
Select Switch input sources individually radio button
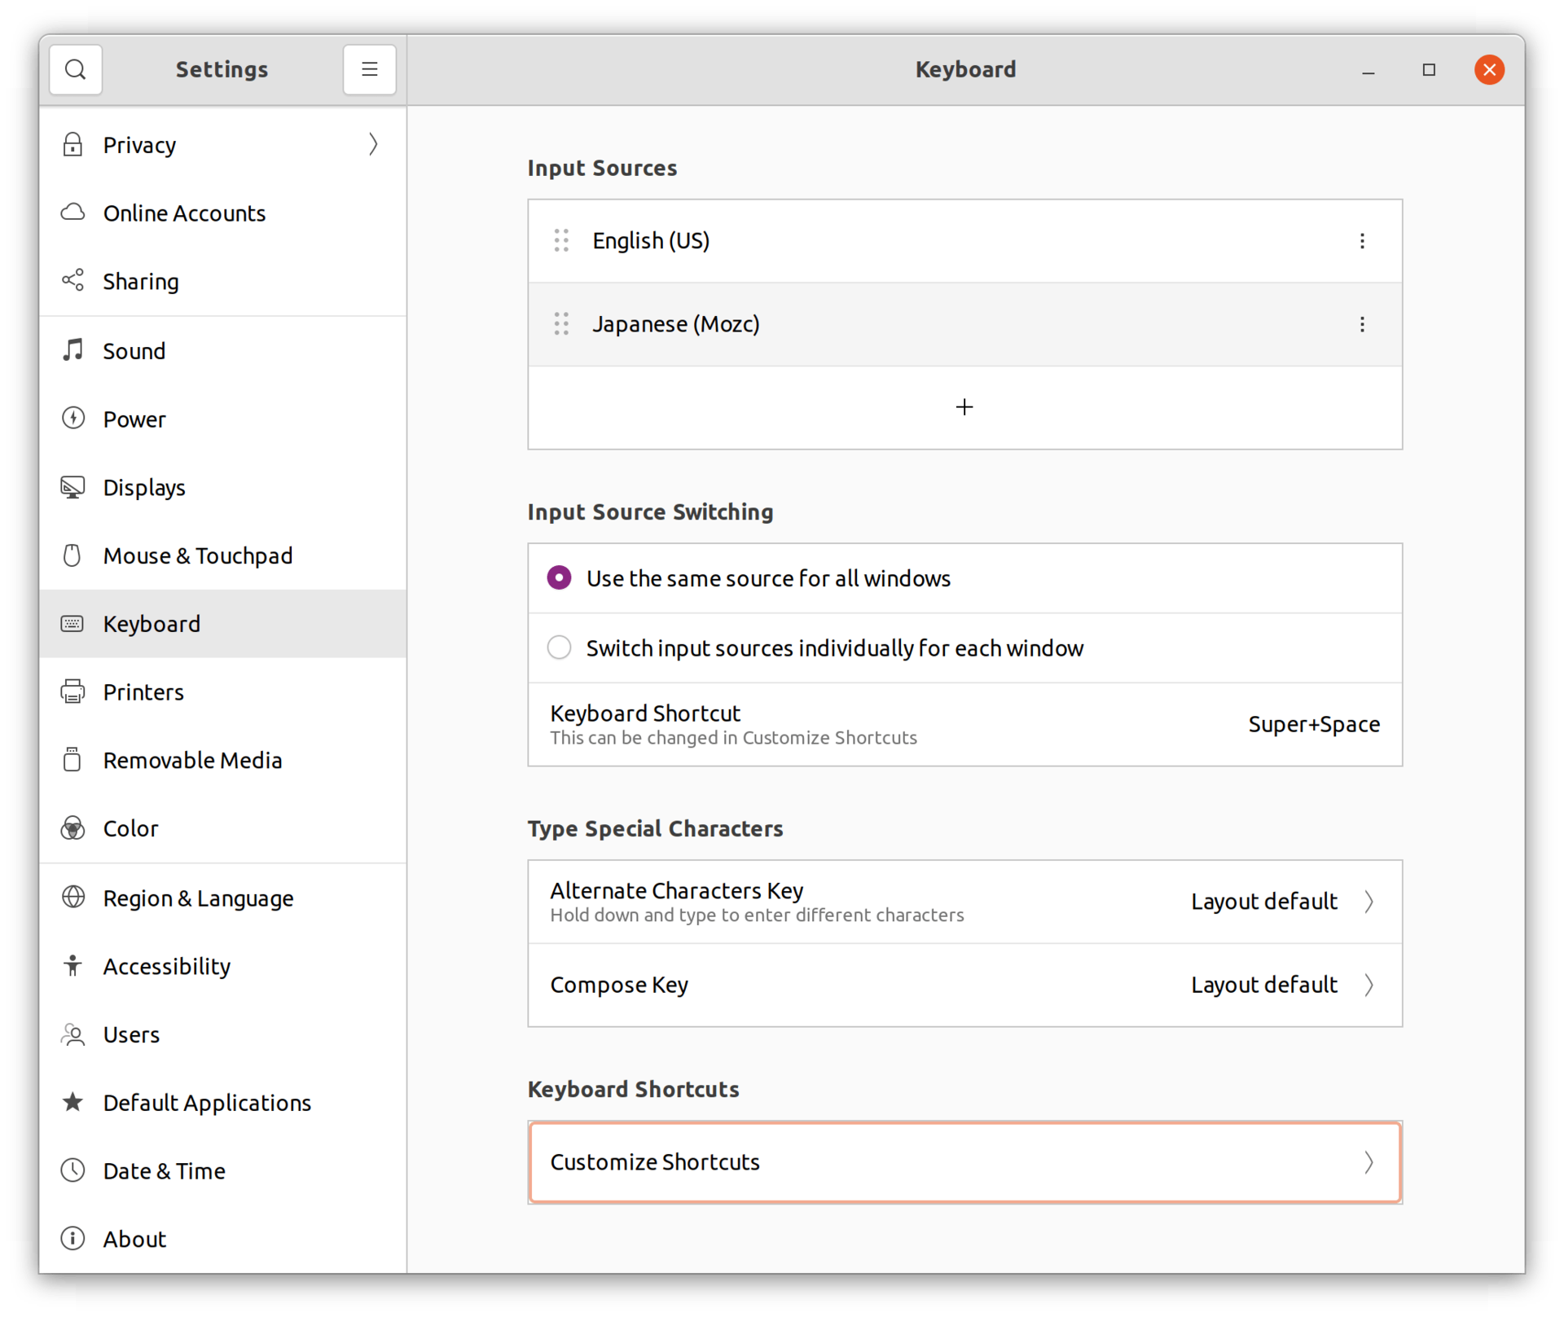pos(559,648)
